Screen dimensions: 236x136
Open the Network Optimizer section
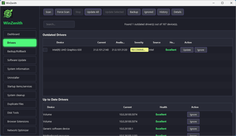(20, 130)
